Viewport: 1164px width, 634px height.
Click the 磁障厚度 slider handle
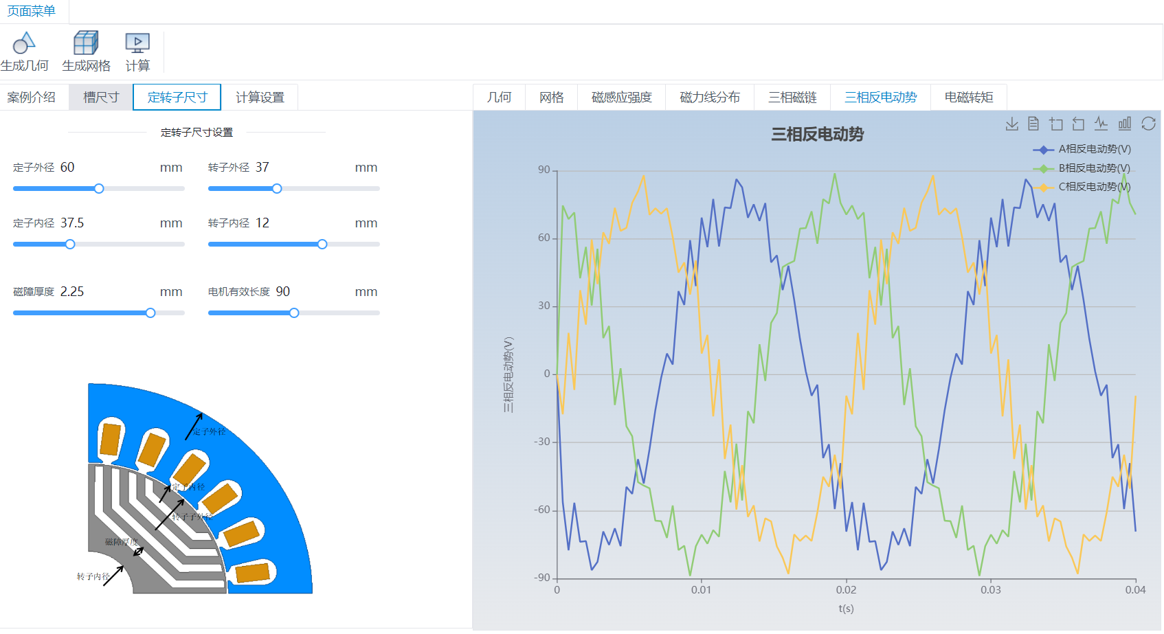pos(150,313)
